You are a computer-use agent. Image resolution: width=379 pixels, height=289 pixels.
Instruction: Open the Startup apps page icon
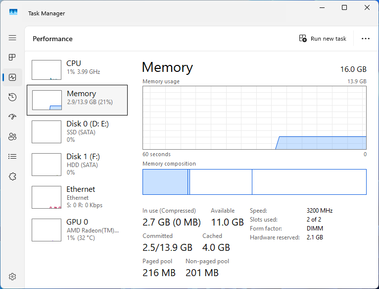12,117
